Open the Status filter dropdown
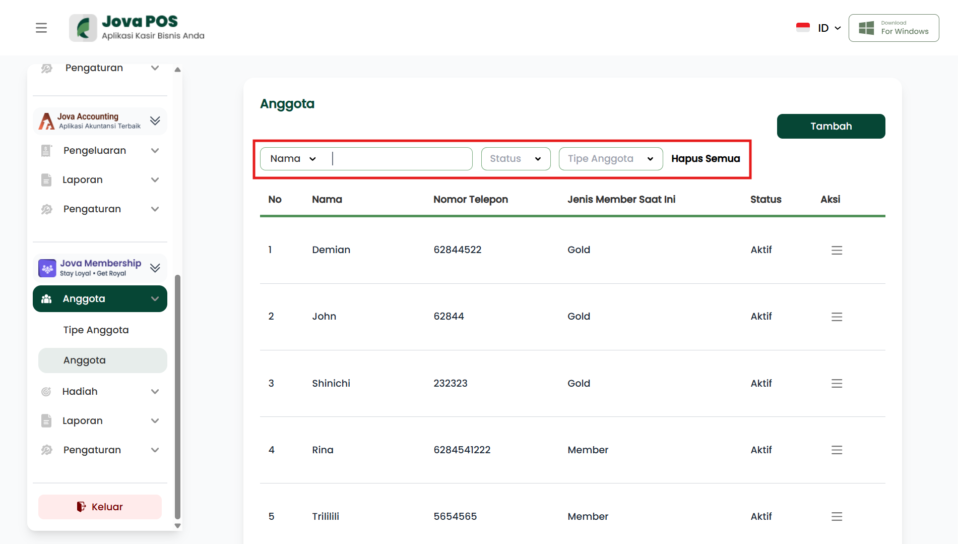This screenshot has height=544, width=958. [x=515, y=159]
